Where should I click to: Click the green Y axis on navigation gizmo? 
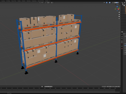(x=119, y=8)
